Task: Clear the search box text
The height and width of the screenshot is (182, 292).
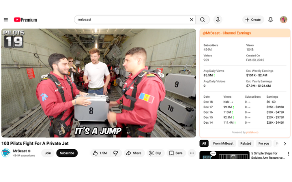Action: 192,20
